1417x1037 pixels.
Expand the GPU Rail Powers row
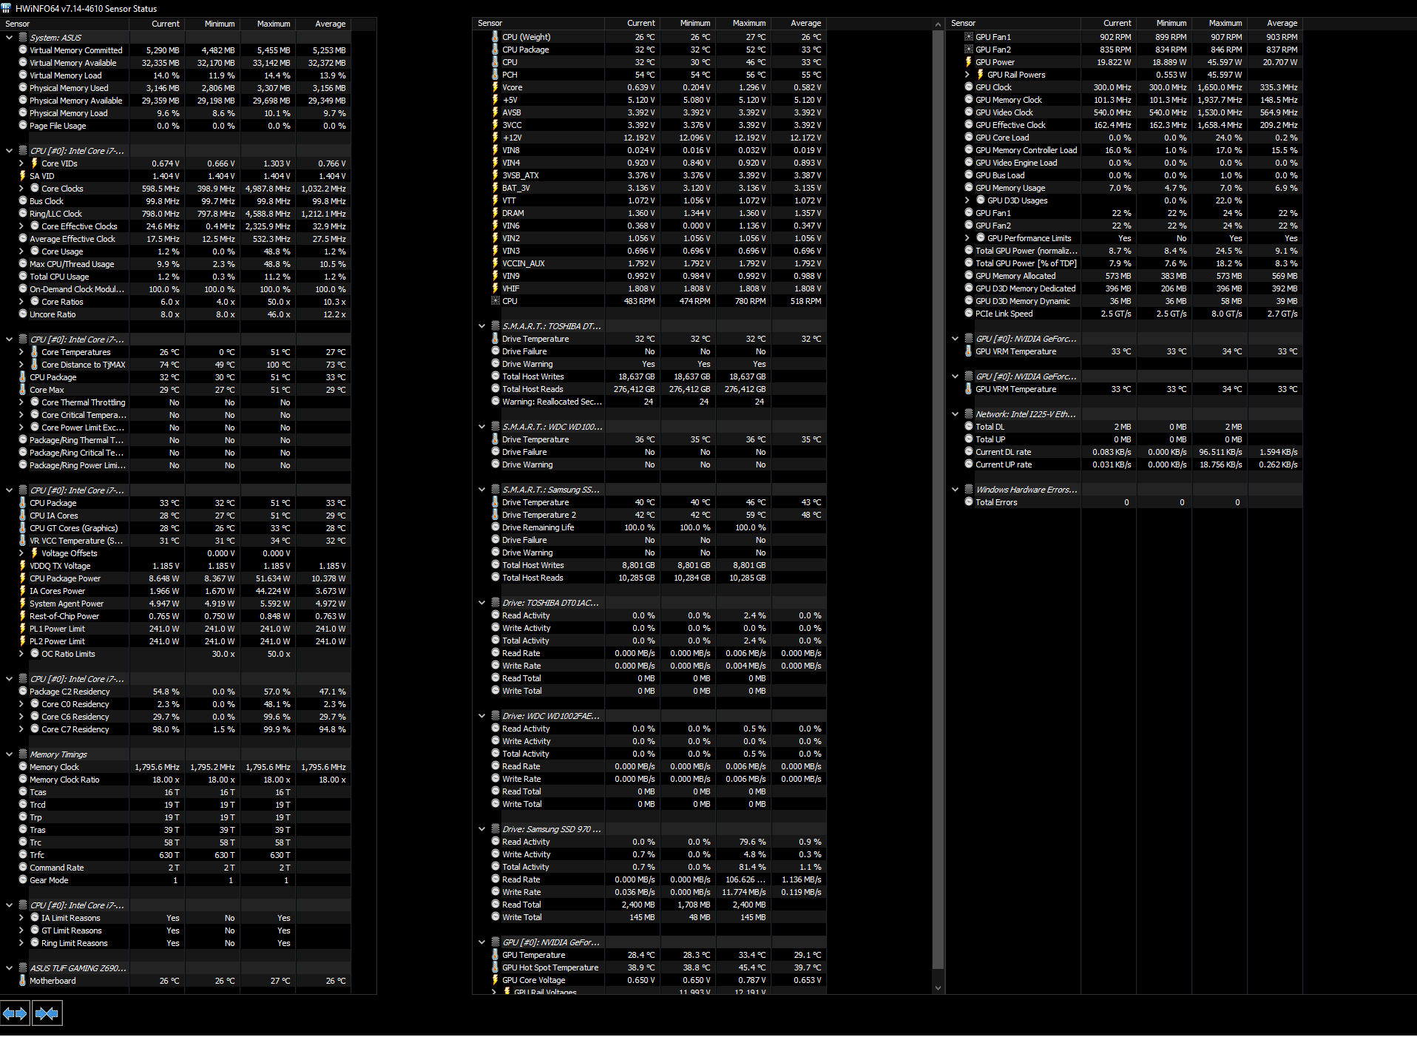click(x=967, y=75)
